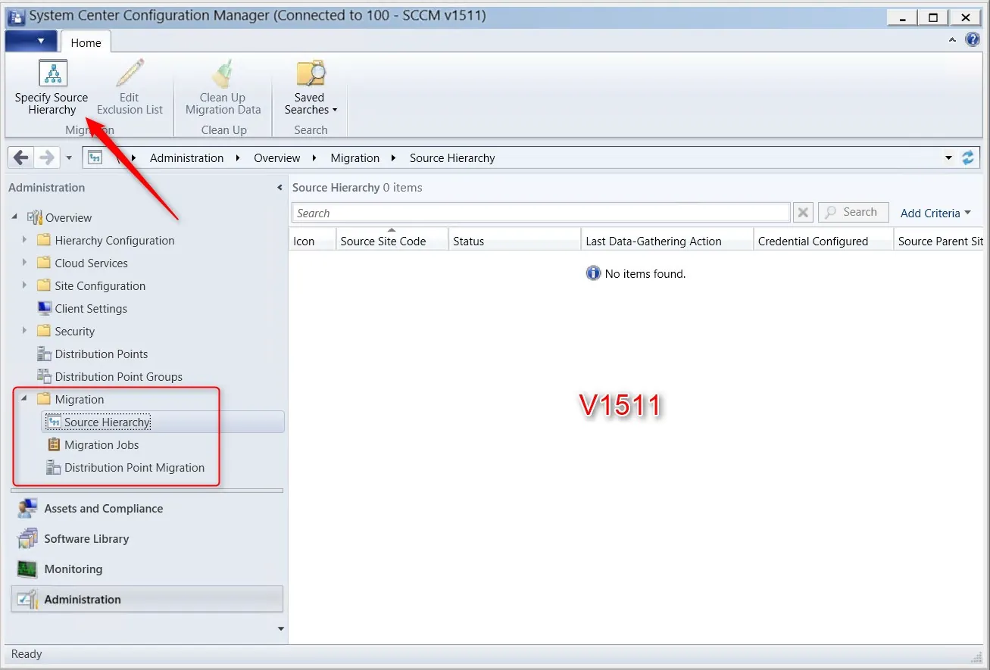Click the Distribution Points server icon
This screenshot has height=670, width=990.
pos(45,354)
